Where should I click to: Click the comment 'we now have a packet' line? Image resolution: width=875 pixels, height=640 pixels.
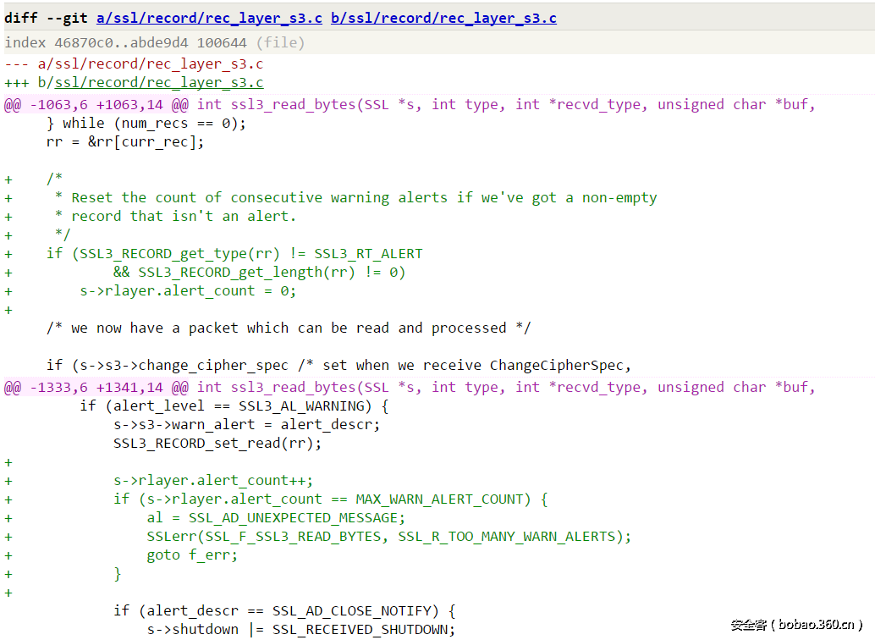tap(289, 328)
